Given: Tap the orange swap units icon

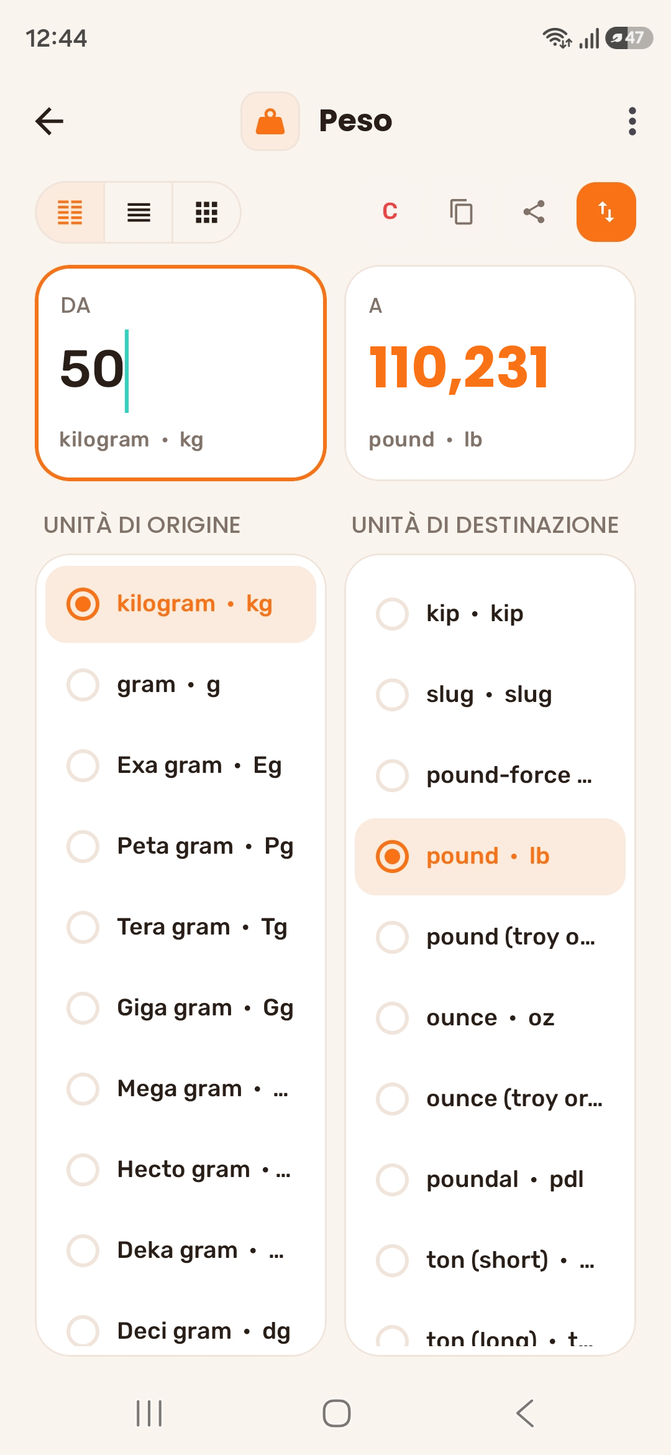Looking at the screenshot, I should coord(606,212).
